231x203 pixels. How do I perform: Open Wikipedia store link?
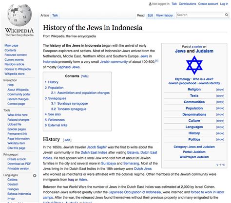pyautogui.click(x=15, y=74)
